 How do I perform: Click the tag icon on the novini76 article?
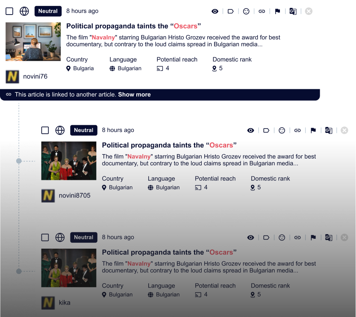tap(231, 11)
